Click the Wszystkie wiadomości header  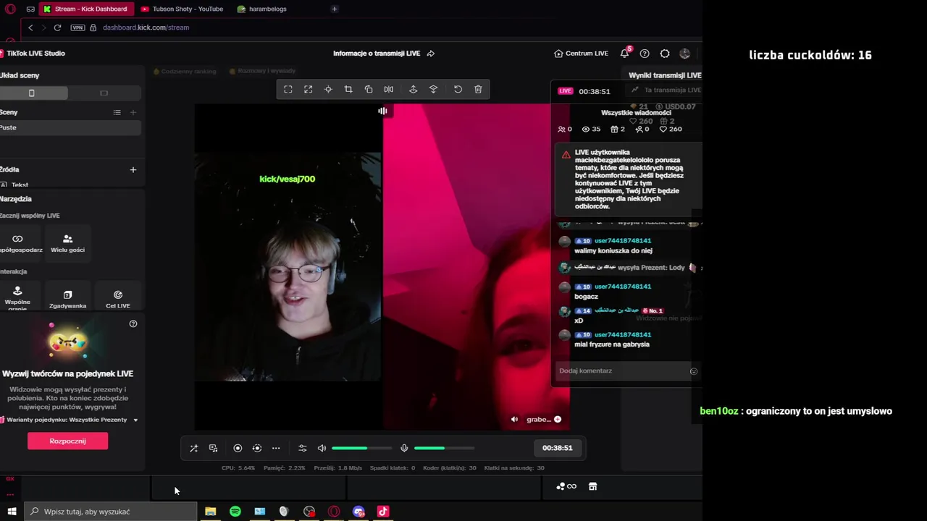[636, 113]
